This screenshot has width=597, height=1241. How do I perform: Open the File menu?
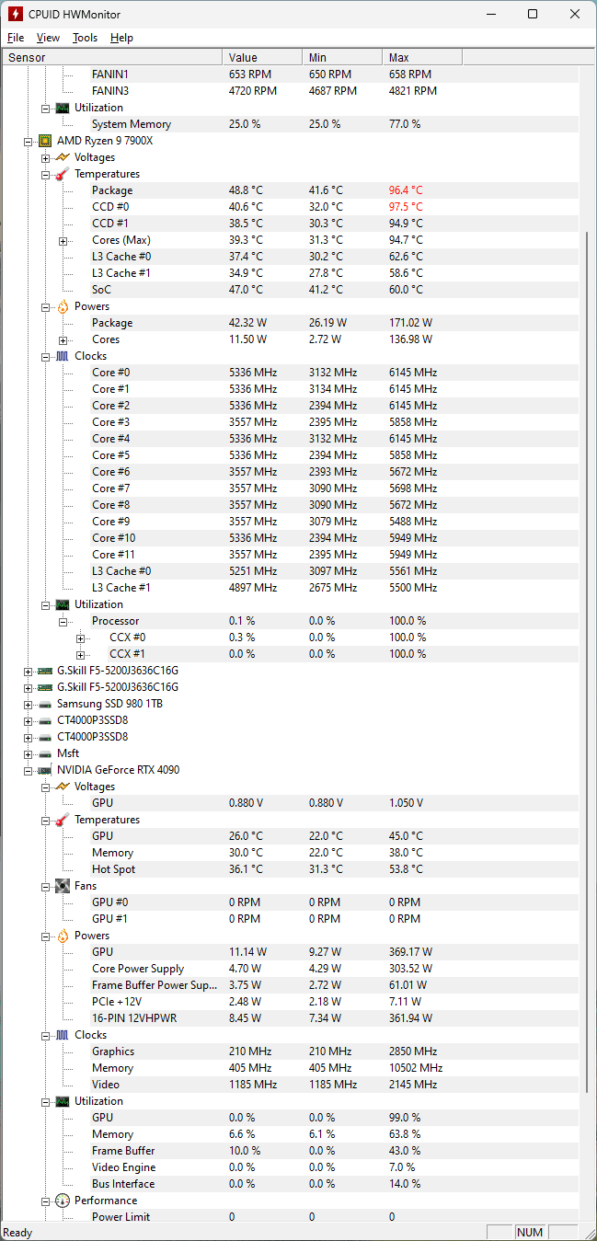point(16,38)
